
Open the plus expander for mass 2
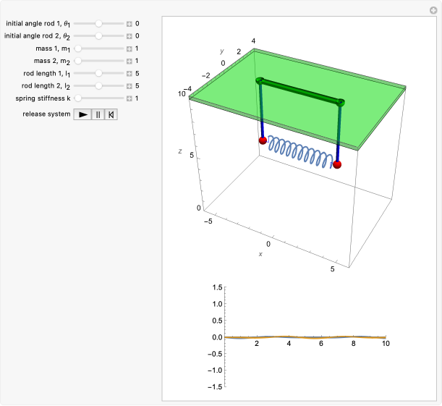[x=129, y=61]
